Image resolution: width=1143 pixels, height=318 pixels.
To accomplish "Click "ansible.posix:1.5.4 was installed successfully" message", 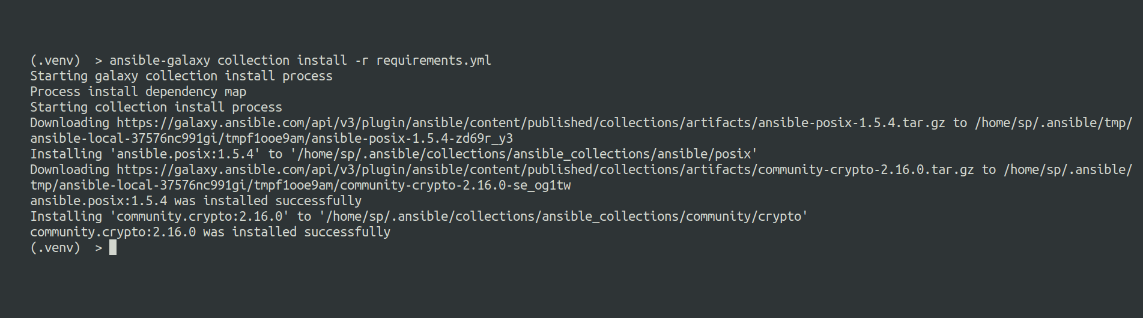I will [x=196, y=201].
